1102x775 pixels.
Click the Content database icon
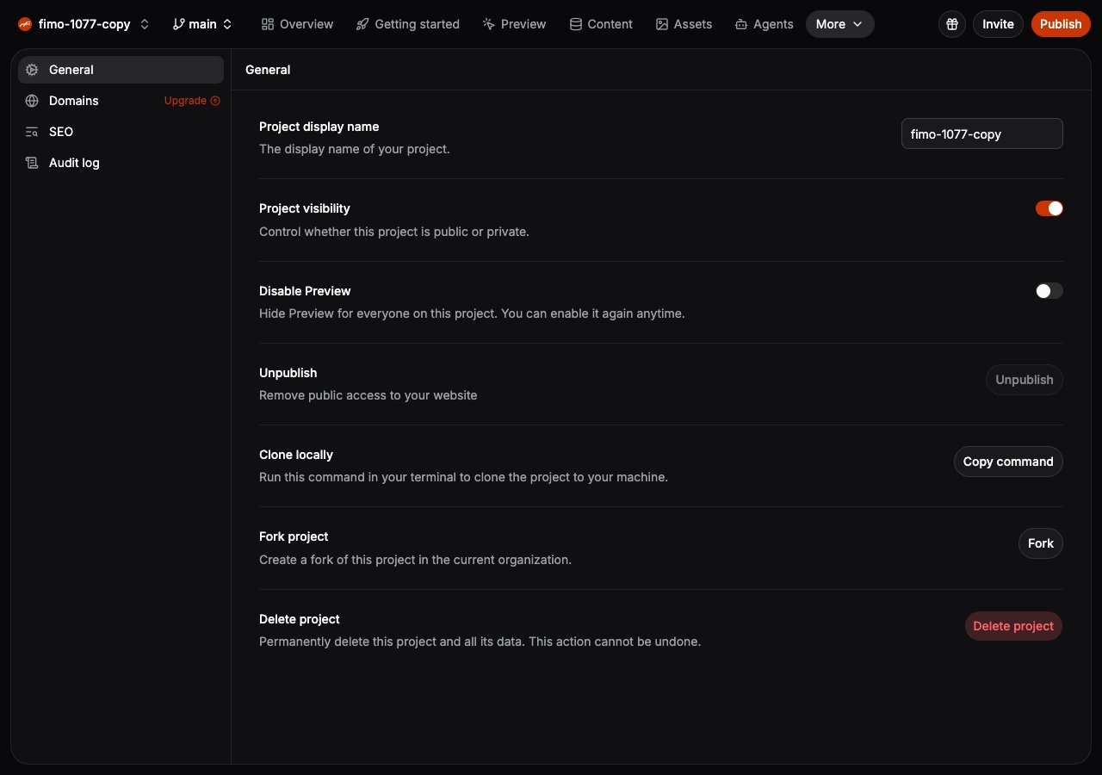click(x=576, y=24)
